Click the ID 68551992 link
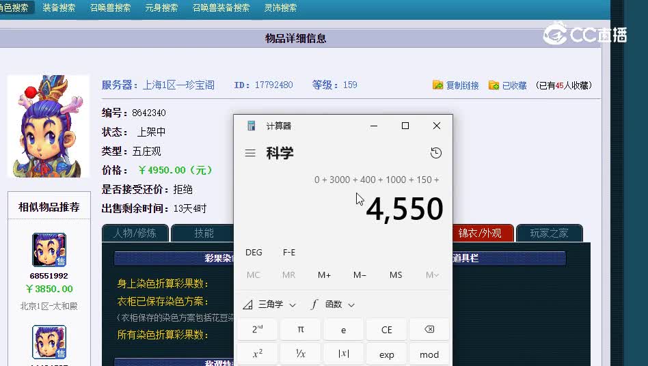 [49, 276]
